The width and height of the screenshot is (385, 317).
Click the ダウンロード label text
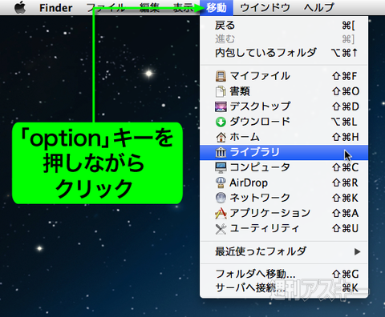pos(260,122)
